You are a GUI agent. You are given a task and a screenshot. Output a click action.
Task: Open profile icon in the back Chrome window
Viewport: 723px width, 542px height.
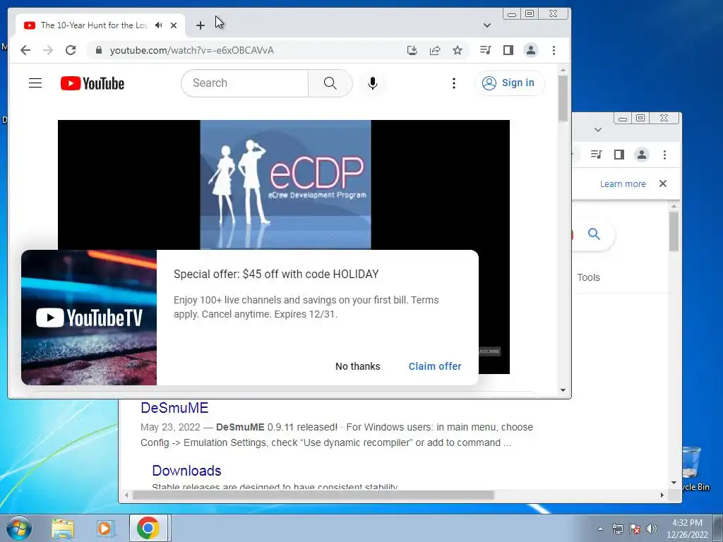tap(641, 155)
